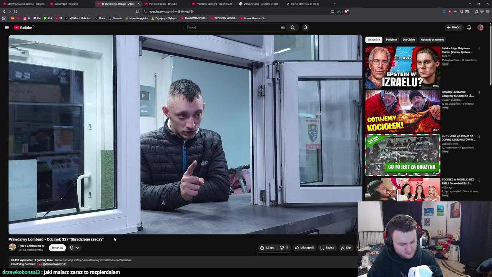Open the YouTube hamburger guide menu
Viewport: 492px width, 277px height.
point(7,27)
